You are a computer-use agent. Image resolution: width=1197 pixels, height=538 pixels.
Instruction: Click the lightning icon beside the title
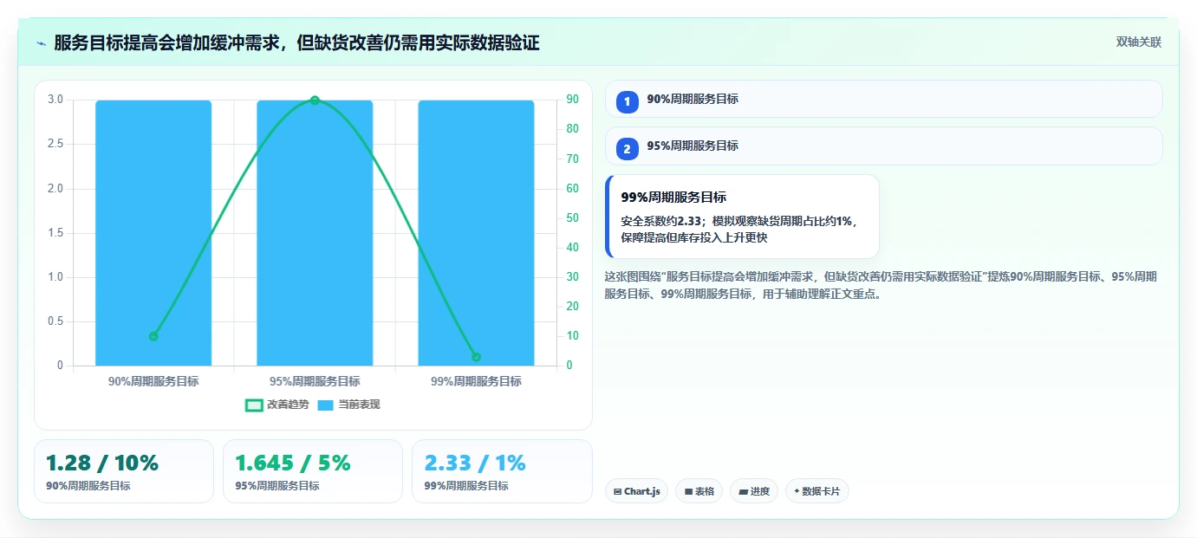tap(41, 42)
